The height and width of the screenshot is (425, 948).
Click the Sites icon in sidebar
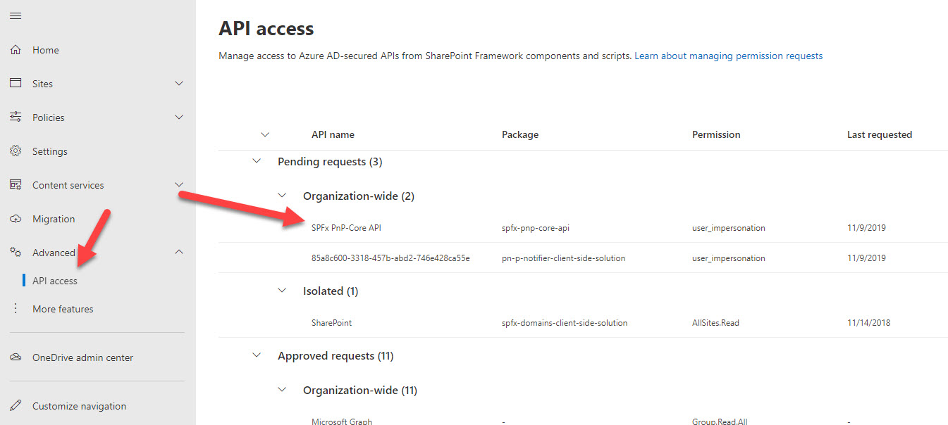click(x=16, y=83)
